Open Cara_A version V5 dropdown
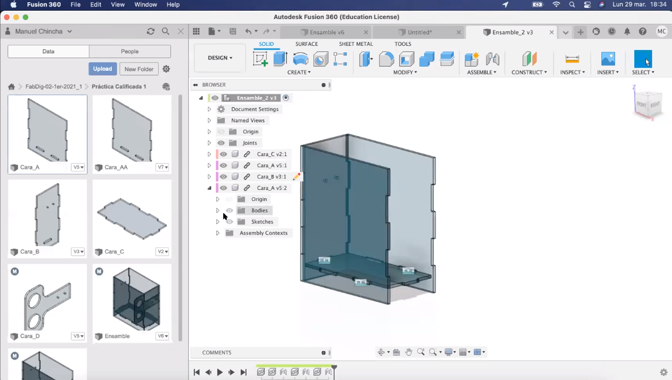672x380 pixels. pyautogui.click(x=78, y=167)
